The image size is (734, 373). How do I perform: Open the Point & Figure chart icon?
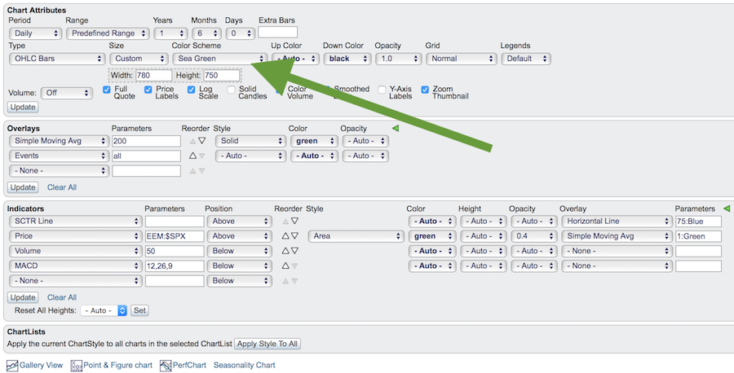(77, 366)
